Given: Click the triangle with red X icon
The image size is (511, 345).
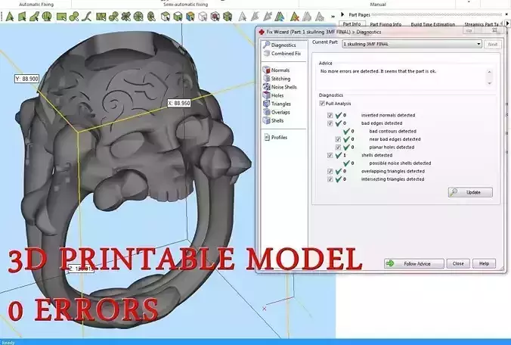Looking at the screenshot, I should coord(295,17).
